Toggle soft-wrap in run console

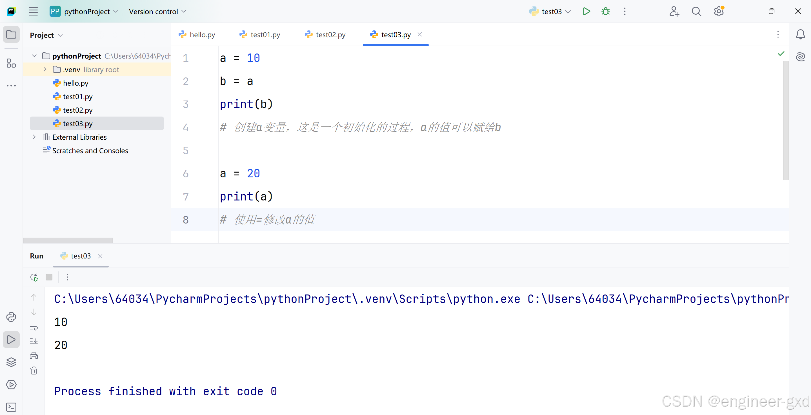click(34, 327)
